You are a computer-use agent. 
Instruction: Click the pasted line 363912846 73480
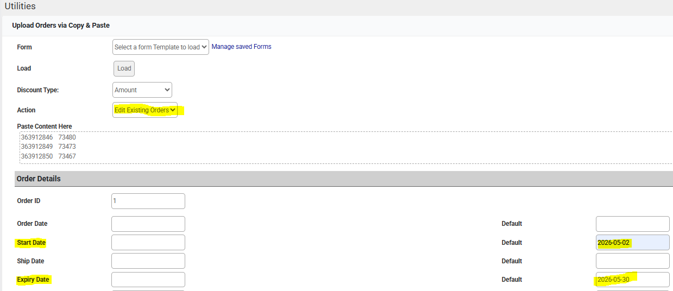click(x=48, y=137)
